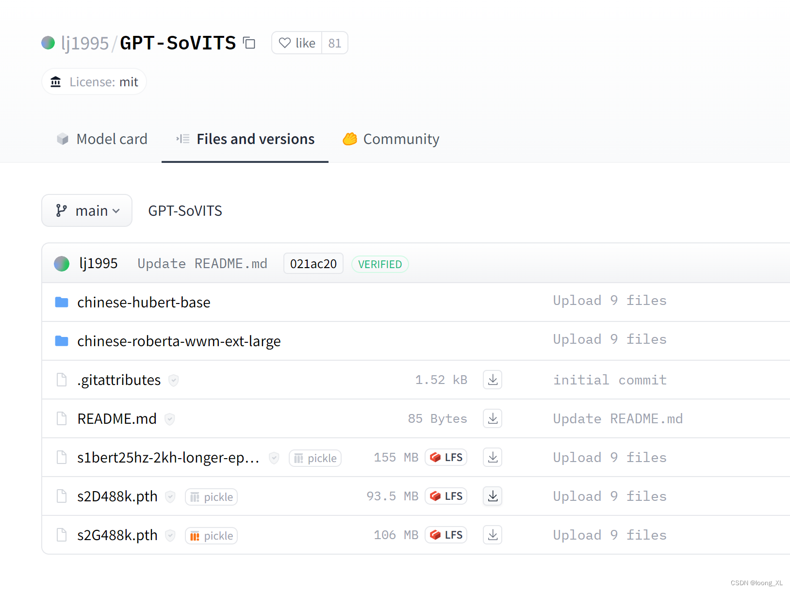Click pickle badge on s2D488k.pth row

tap(211, 497)
